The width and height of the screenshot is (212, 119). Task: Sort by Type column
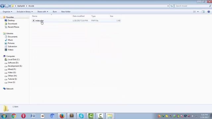click(x=93, y=16)
